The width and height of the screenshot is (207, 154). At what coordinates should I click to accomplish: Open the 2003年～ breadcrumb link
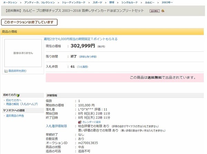tap(167, 2)
